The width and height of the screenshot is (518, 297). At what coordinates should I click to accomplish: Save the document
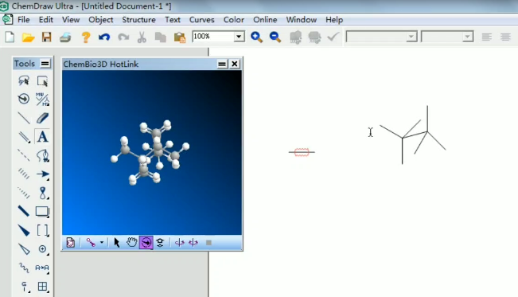coord(47,37)
